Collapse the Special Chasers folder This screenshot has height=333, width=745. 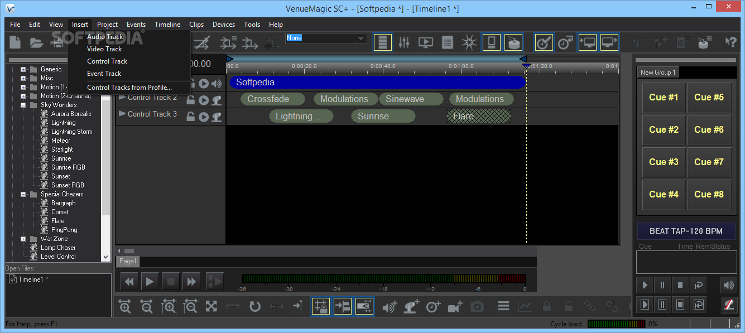click(x=23, y=194)
